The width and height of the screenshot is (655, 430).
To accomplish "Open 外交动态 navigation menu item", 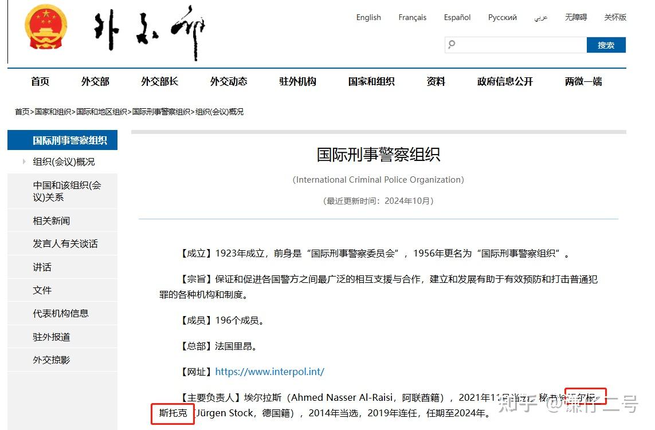I will [229, 81].
